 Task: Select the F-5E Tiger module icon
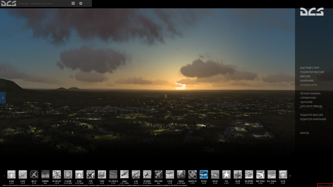[91, 174]
